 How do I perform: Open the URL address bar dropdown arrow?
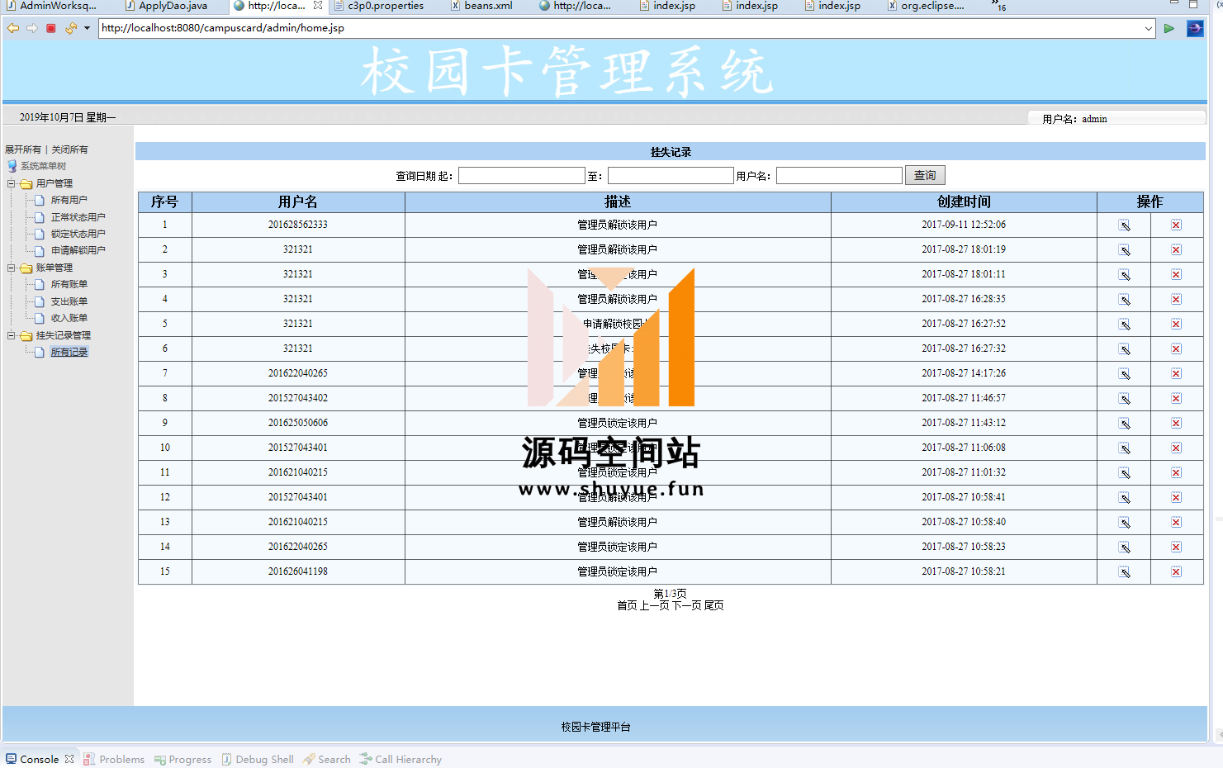coord(1148,28)
